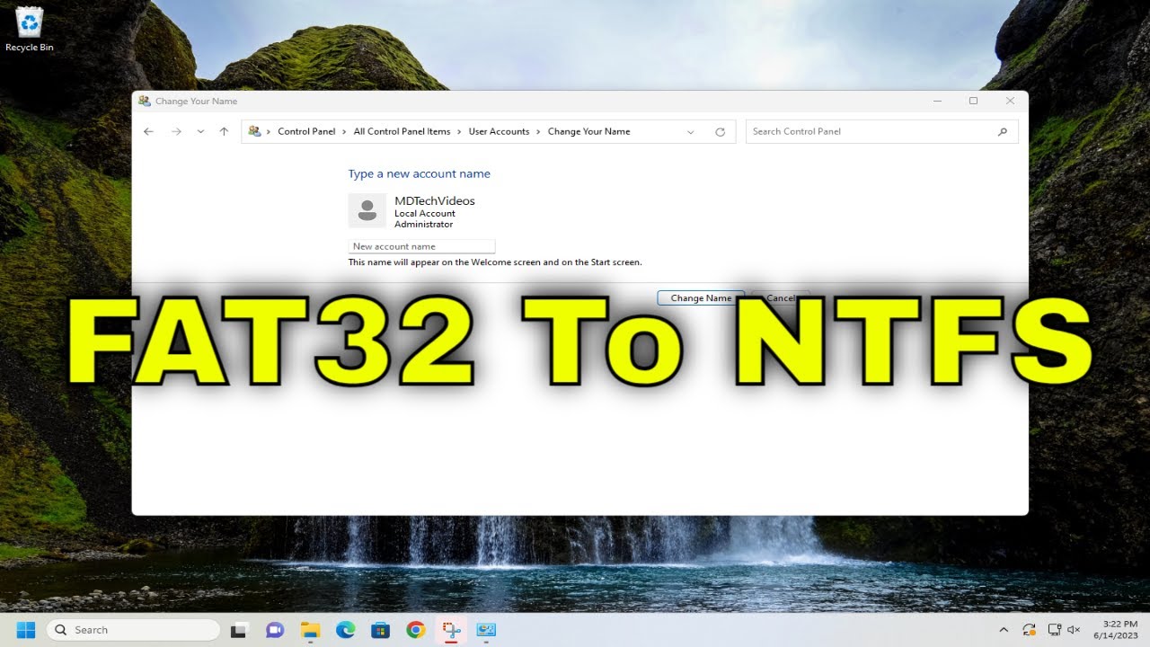Viewport: 1150px width, 647px height.
Task: Click the Type a new account name heading
Action: coord(420,173)
